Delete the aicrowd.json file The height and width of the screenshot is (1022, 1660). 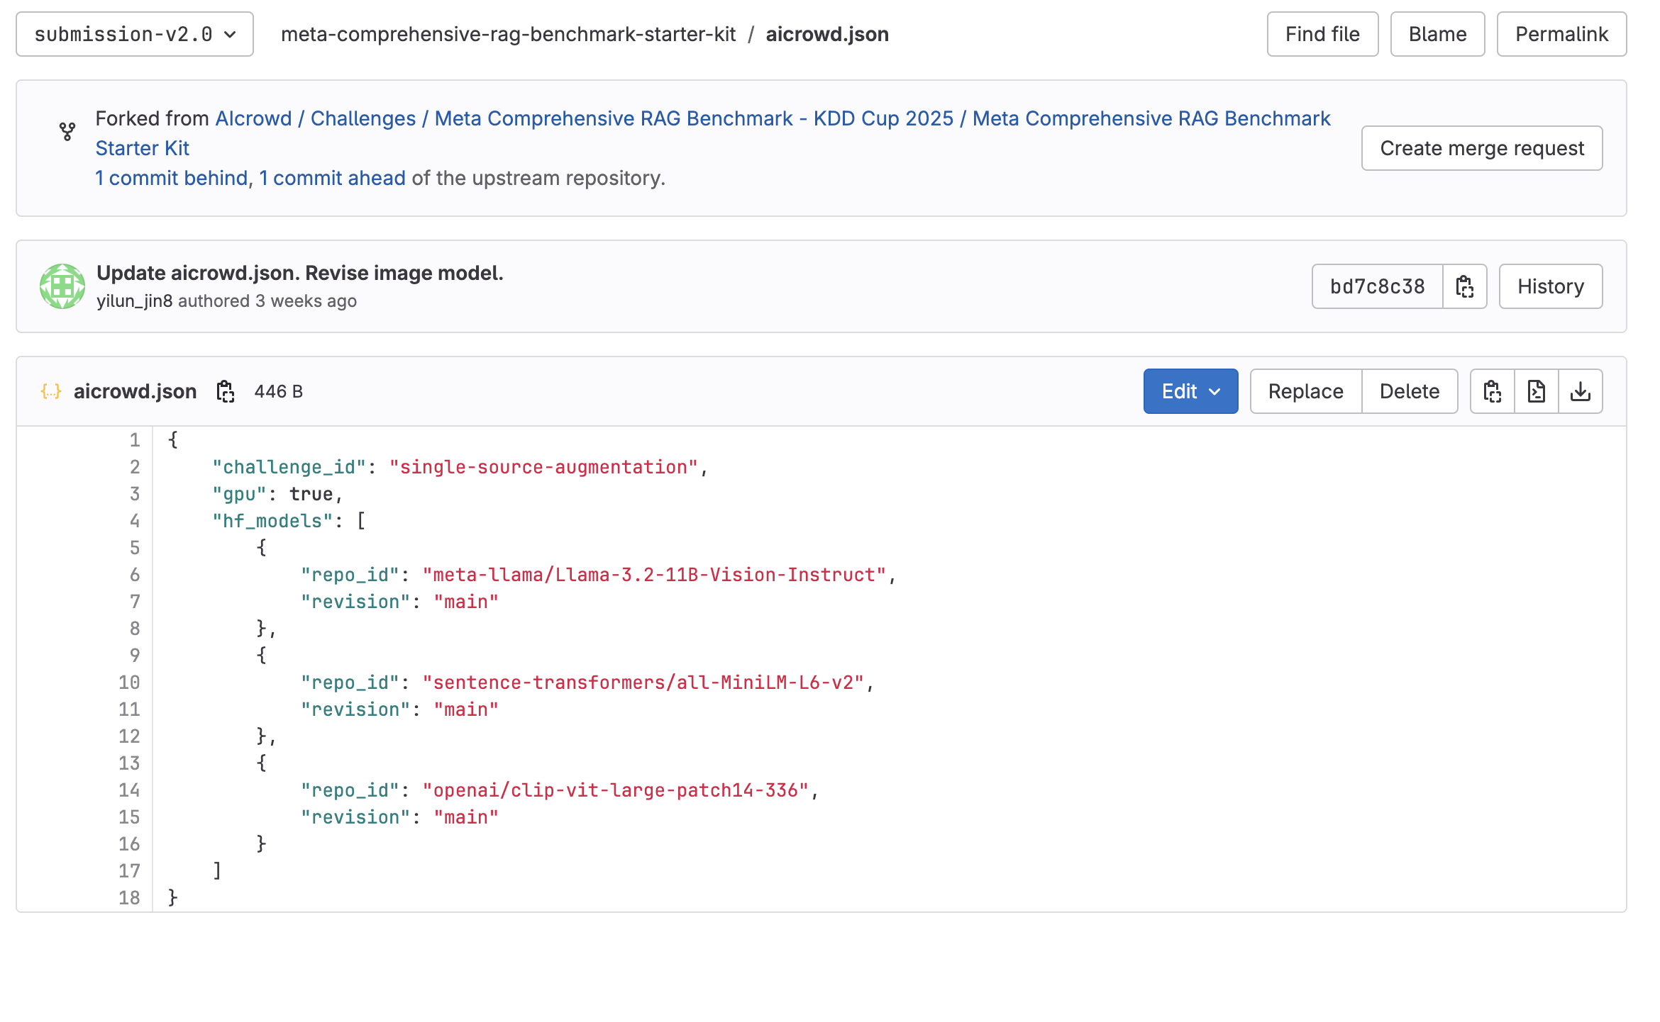(1410, 391)
